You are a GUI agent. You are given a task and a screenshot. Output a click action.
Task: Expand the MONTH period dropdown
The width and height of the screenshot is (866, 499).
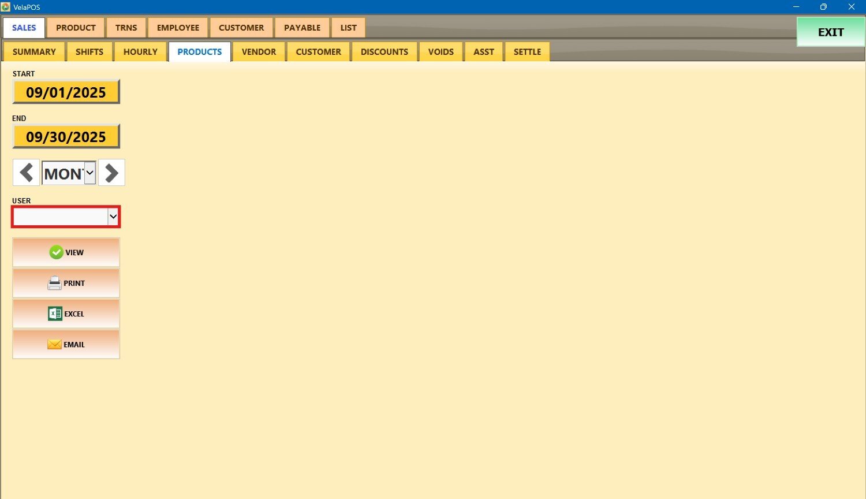(x=89, y=173)
